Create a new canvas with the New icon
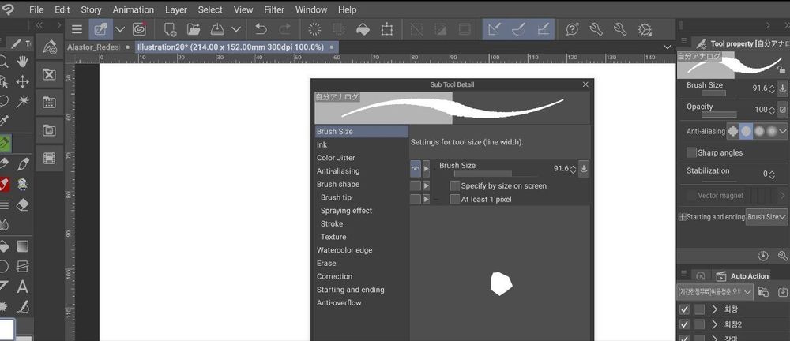Image resolution: width=790 pixels, height=341 pixels. 171,29
